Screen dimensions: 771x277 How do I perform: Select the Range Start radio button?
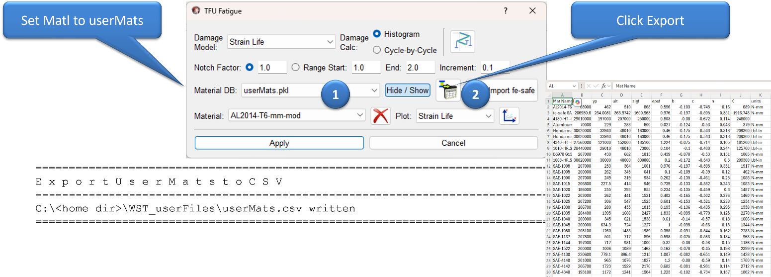click(296, 67)
